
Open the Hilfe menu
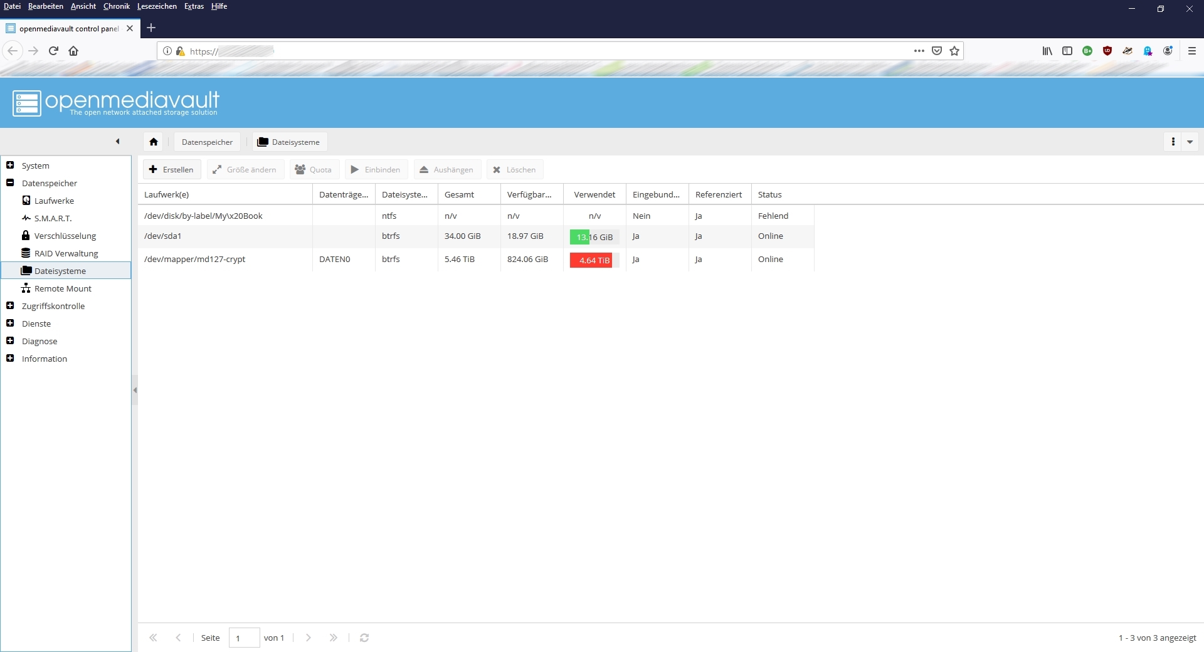click(219, 6)
